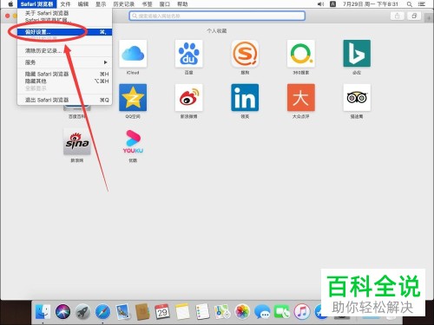Choose 退出 Safari 浏览器 (Quit) entry
The width and height of the screenshot is (434, 325).
click(64, 100)
